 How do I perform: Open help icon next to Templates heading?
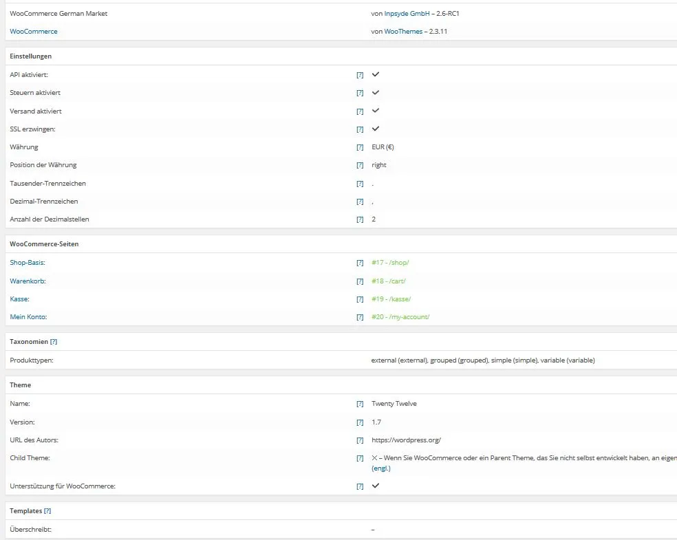tap(47, 511)
